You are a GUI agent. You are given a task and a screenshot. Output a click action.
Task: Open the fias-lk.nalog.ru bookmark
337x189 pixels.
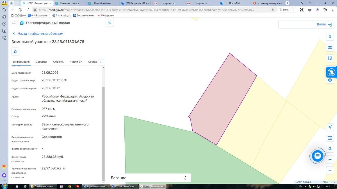coord(62,15)
